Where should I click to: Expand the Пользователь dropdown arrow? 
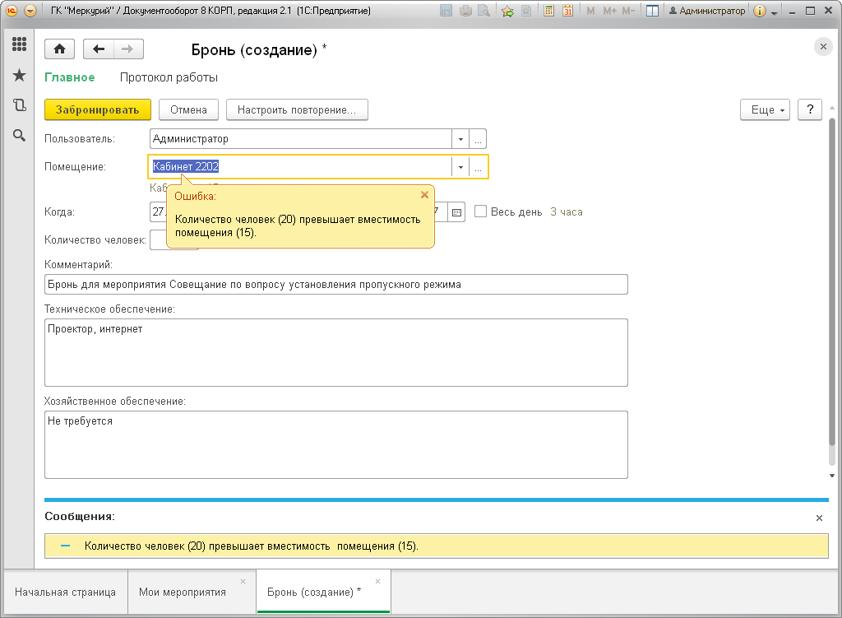[x=460, y=139]
